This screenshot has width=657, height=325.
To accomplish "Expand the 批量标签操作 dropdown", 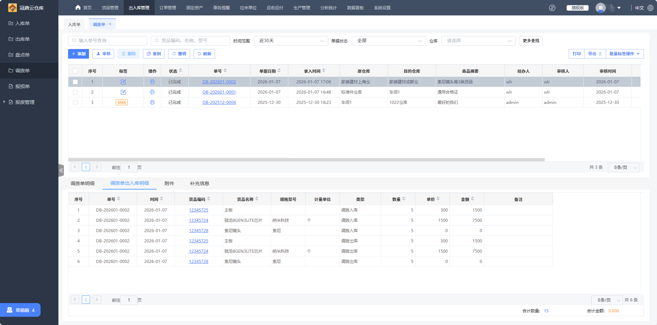I will point(624,54).
